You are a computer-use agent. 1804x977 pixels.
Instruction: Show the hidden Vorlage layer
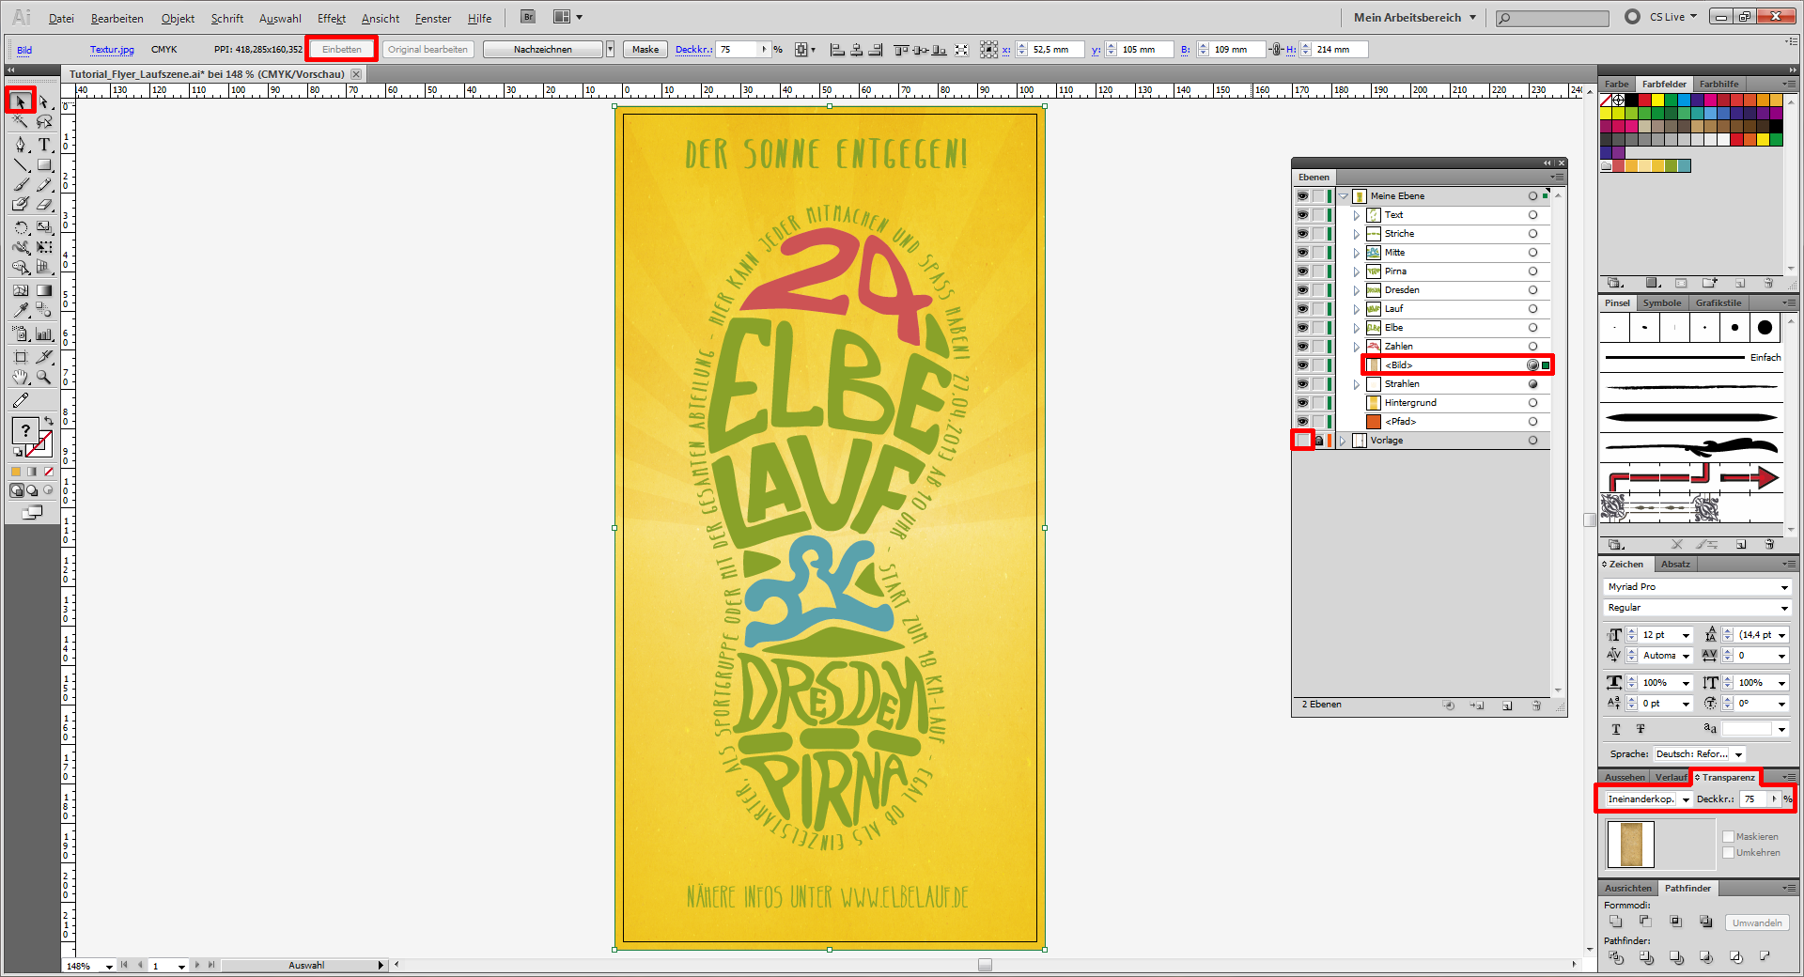(x=1302, y=441)
